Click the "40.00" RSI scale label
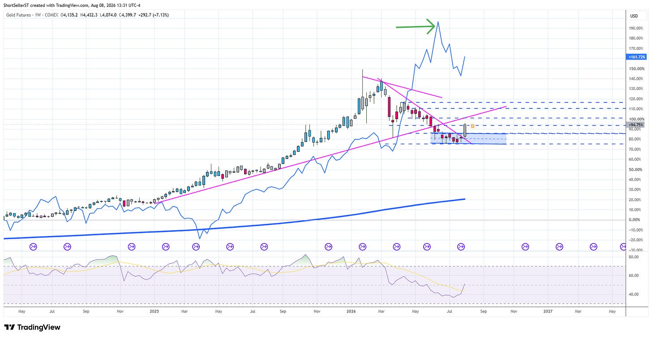The width and height of the screenshot is (652, 338). (x=634, y=295)
